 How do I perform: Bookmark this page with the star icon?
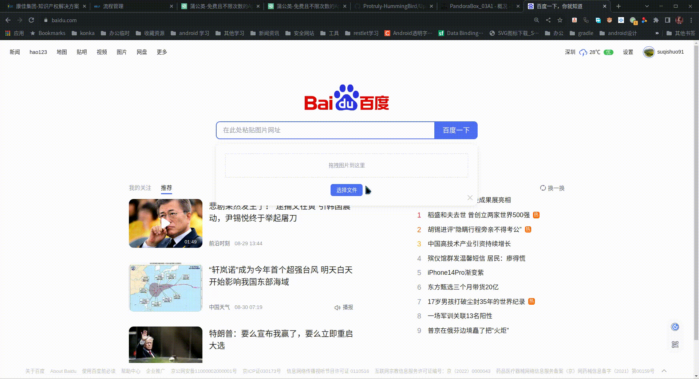tap(560, 20)
